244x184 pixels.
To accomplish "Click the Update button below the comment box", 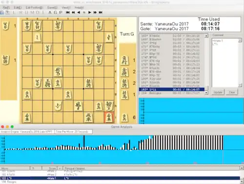I will click(218, 92).
